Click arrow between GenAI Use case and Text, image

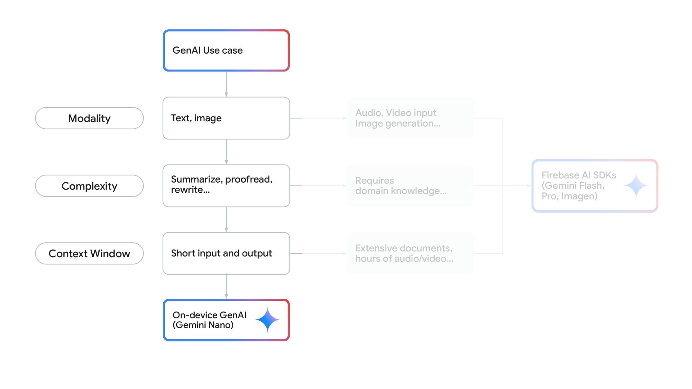pos(226,84)
